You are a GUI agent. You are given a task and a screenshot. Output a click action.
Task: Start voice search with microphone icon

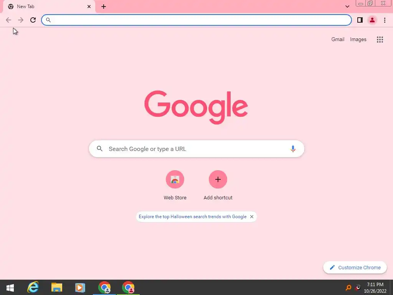[x=293, y=149]
